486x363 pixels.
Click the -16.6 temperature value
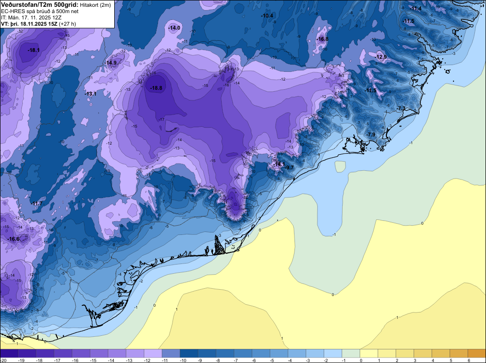(x=14, y=239)
